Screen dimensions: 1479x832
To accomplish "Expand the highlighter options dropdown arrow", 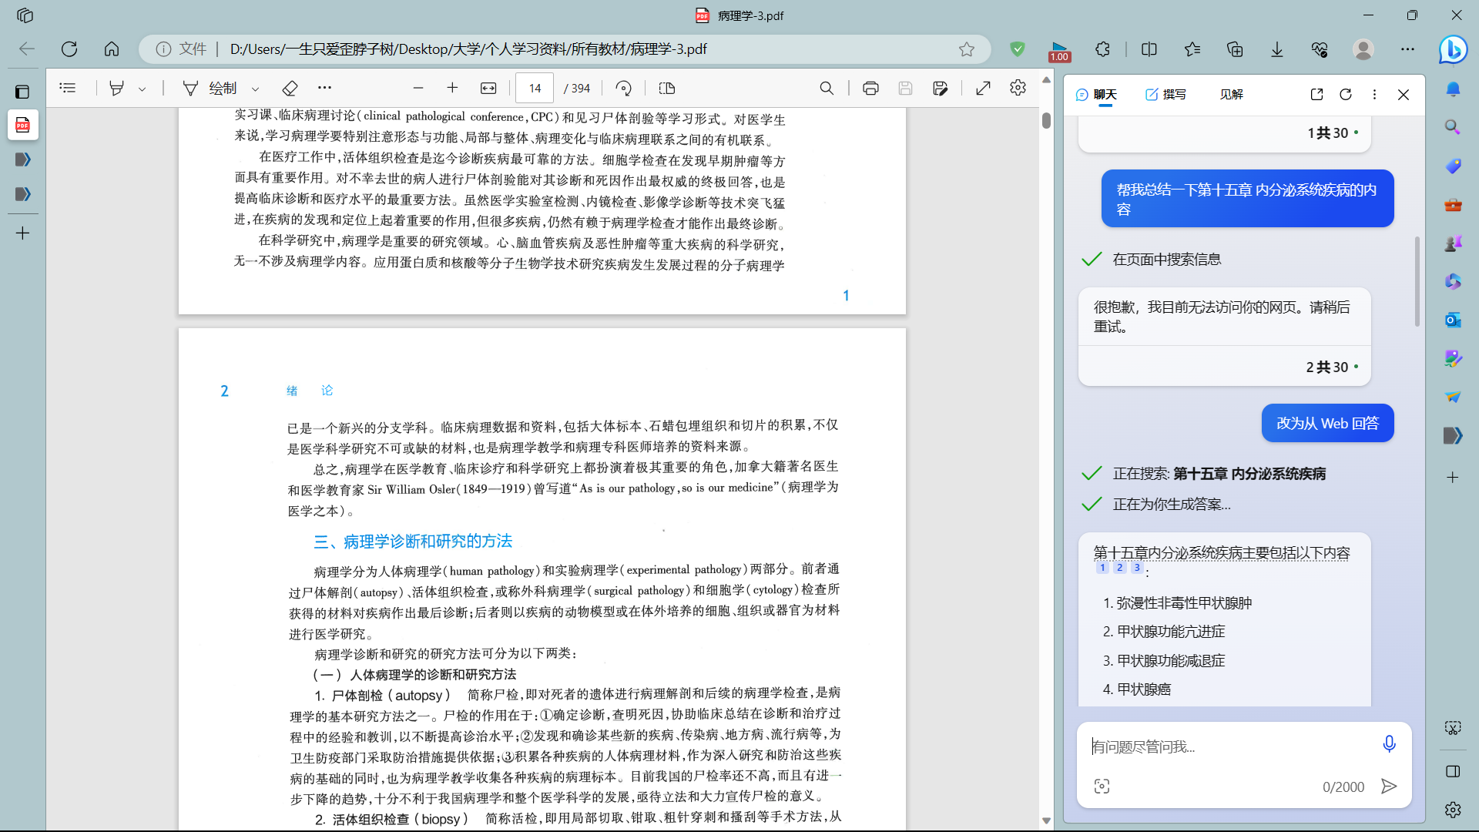I will click(143, 89).
